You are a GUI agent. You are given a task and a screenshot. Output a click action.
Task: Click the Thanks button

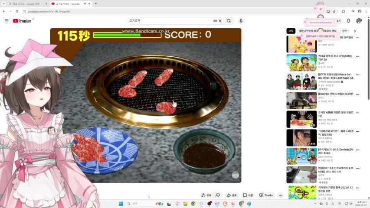(x=266, y=195)
